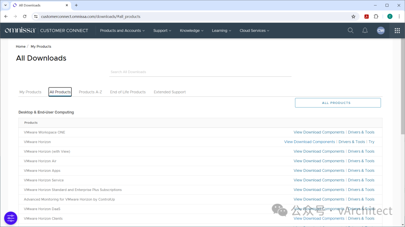View Download Components for Horizon Standard and Enterprise Plus
405x227 pixels.
click(319, 189)
